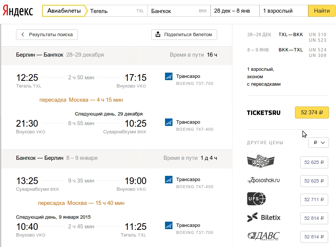Click the Бангкок BKK destination field

[x=179, y=11]
